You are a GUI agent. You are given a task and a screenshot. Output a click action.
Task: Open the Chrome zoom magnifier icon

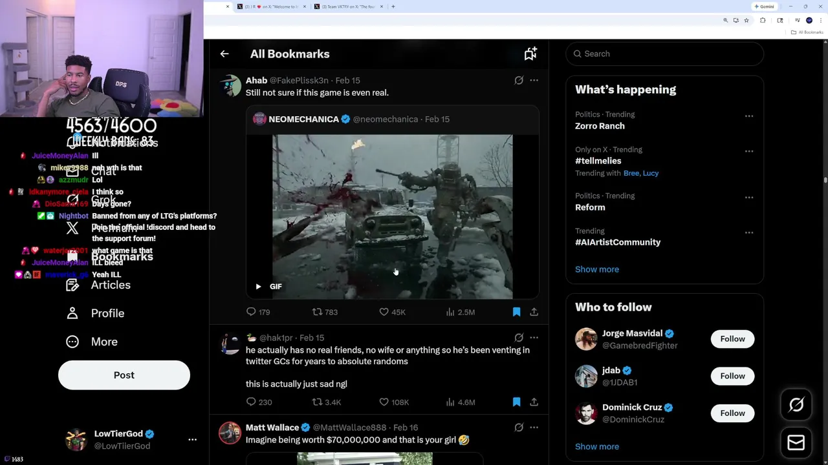pyautogui.click(x=725, y=21)
